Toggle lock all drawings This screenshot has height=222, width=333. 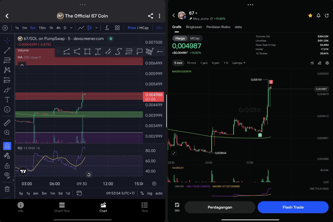tap(7, 166)
